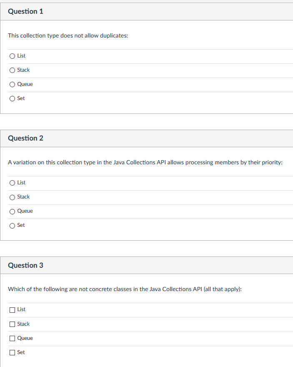This screenshot has width=293, height=367.
Task: Click the Question 1 header
Action: (x=25, y=11)
